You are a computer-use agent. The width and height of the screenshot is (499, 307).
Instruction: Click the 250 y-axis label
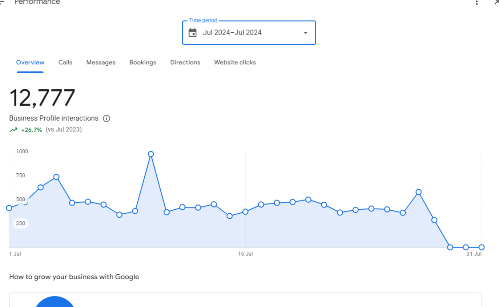(20, 223)
